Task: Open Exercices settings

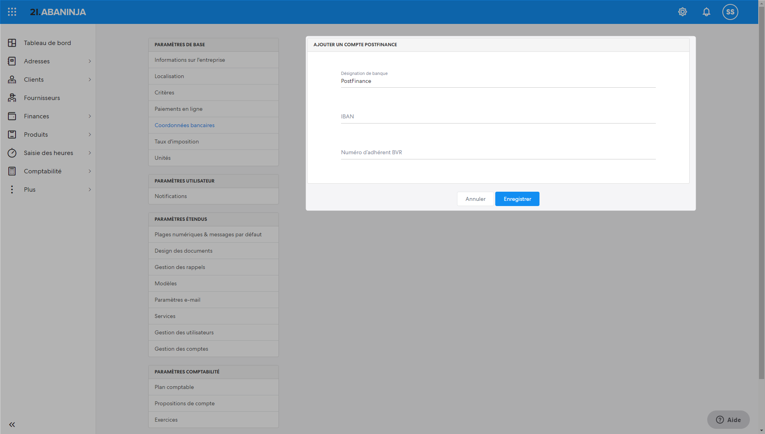Action: click(213, 420)
